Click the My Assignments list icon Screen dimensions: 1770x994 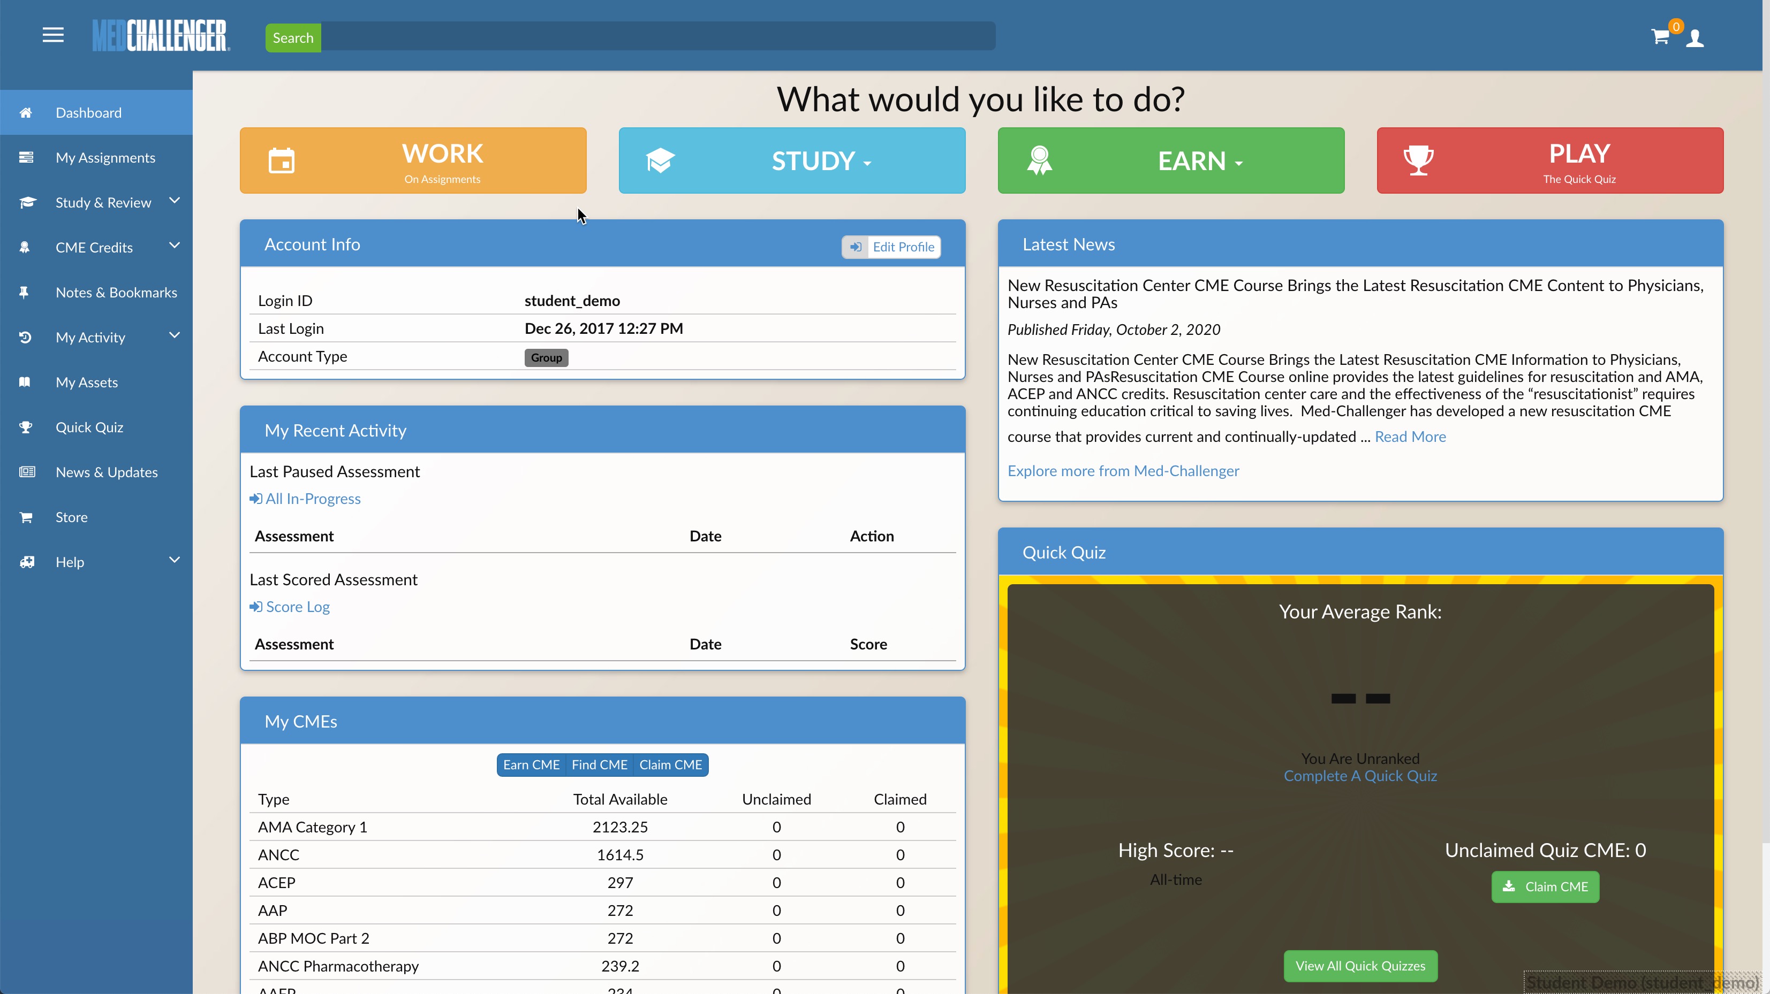pos(26,157)
